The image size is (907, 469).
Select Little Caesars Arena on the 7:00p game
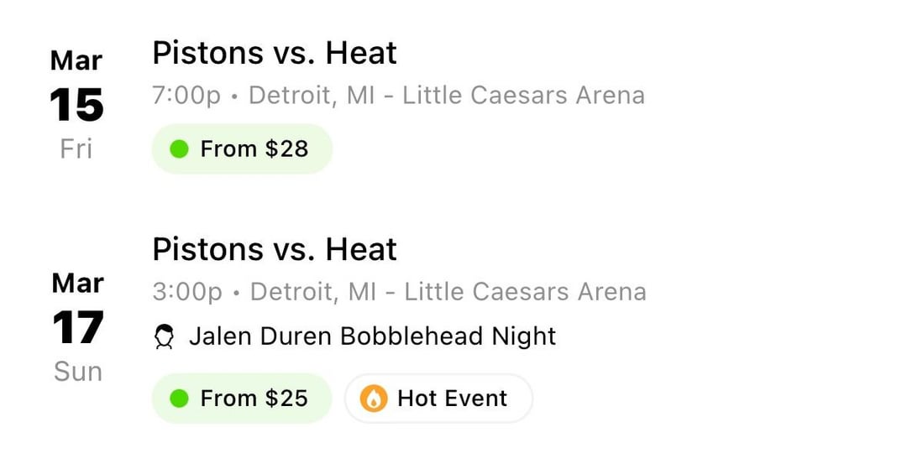(x=523, y=96)
